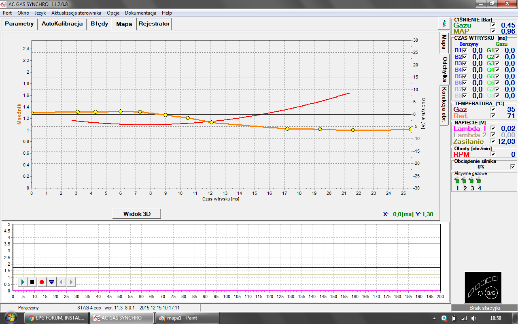Image resolution: width=518 pixels, height=324 pixels.
Task: Toggle the Zasilanie voltage checkbox
Action: point(493,141)
